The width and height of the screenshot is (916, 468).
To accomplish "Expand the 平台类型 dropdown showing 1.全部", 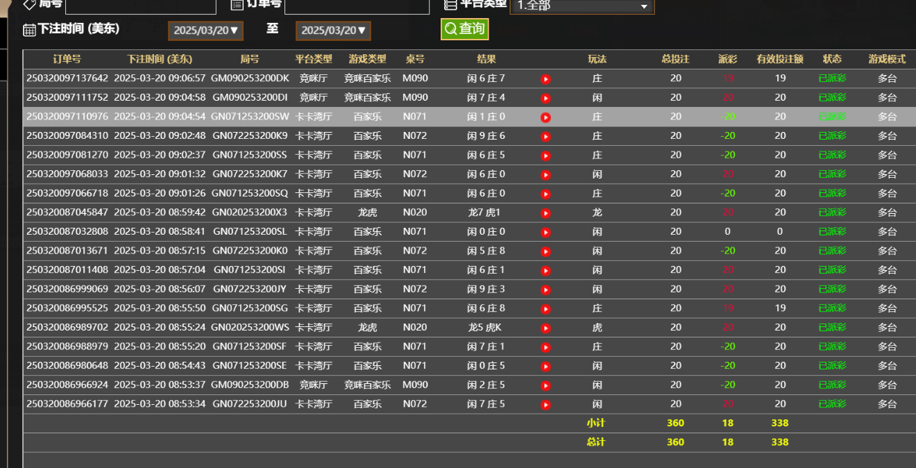I will (582, 6).
